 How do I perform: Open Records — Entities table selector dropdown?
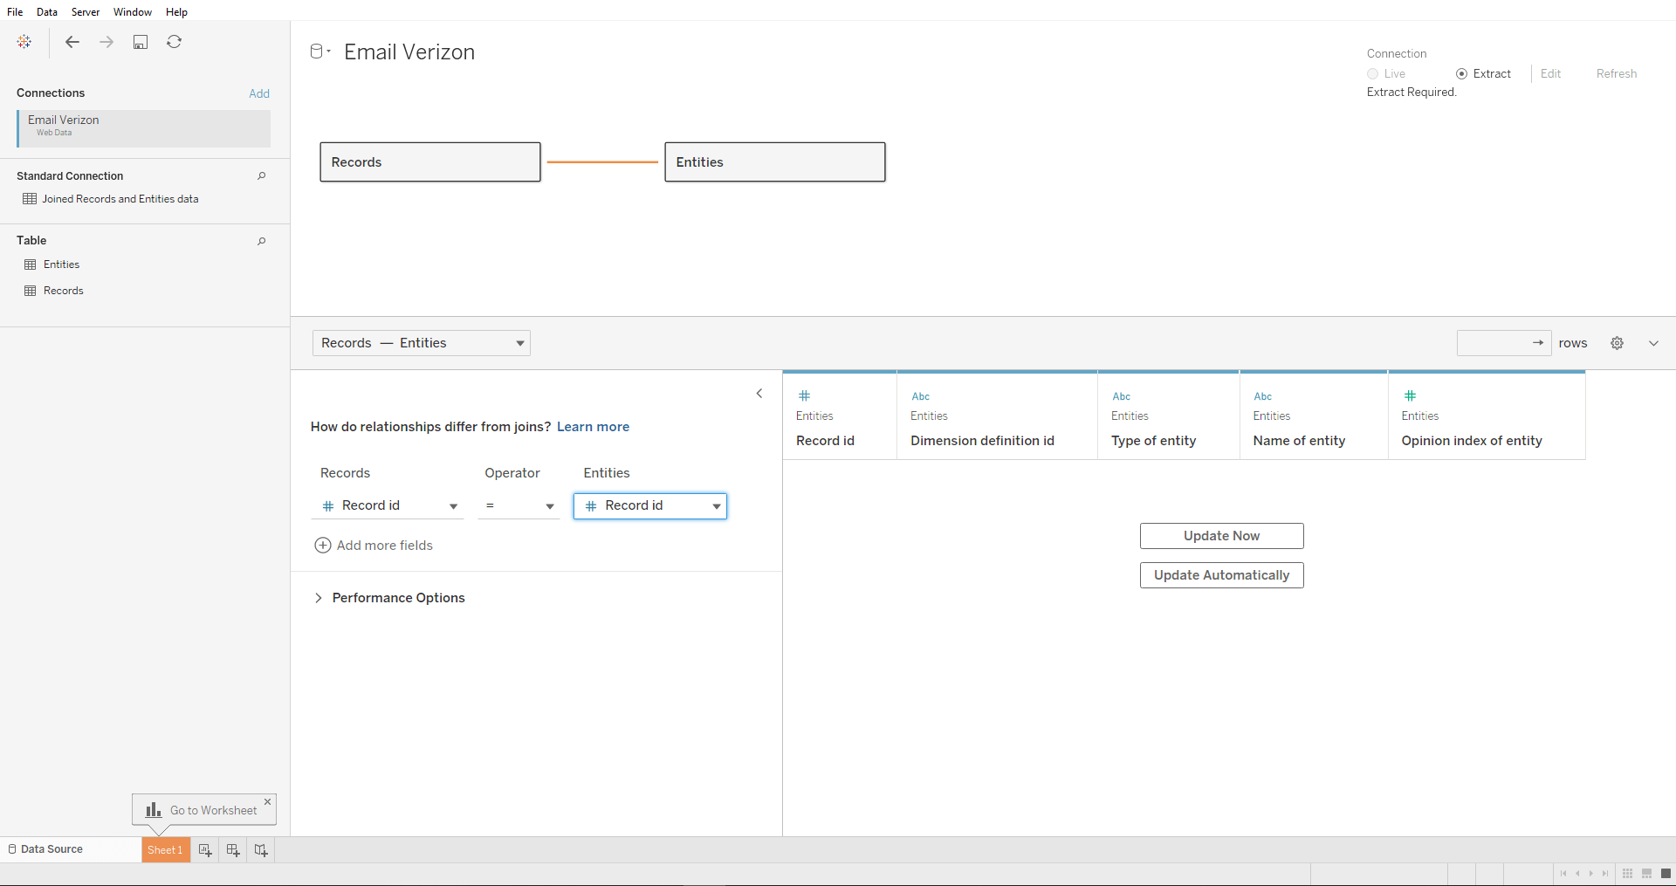[422, 343]
